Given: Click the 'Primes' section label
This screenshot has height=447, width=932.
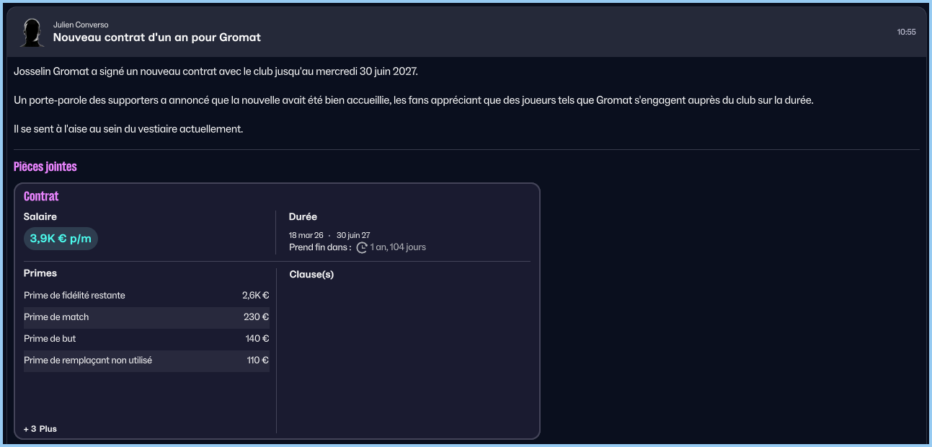Looking at the screenshot, I should tap(40, 273).
